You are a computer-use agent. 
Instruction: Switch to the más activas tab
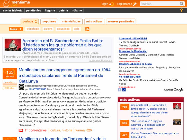[x=94, y=22]
